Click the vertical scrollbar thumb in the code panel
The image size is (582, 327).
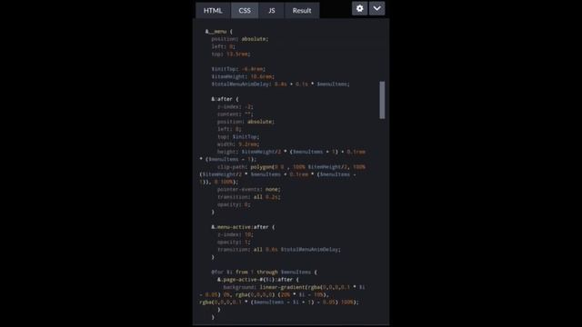pyautogui.click(x=382, y=100)
